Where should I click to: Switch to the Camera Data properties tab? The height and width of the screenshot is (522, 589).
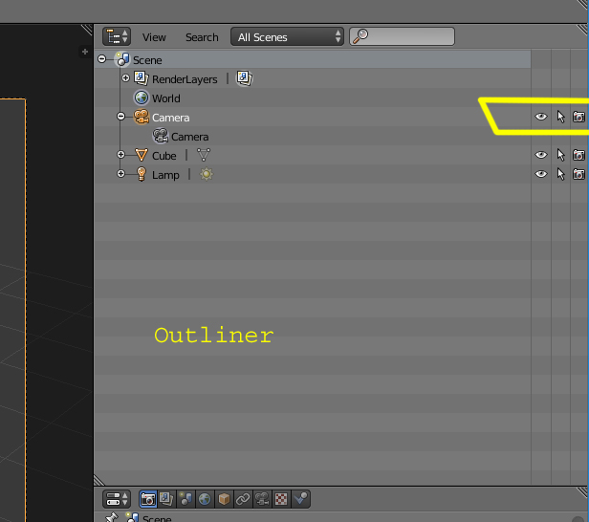[262, 499]
